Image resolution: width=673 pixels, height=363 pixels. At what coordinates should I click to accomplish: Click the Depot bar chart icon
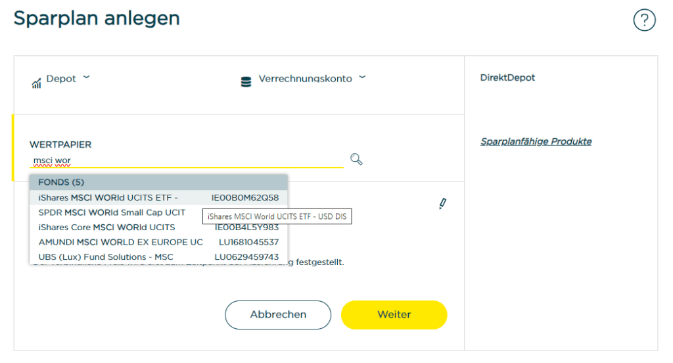[x=37, y=84]
